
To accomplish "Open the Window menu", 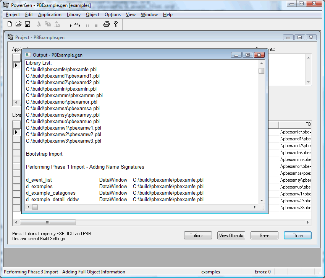I will 149,15.
